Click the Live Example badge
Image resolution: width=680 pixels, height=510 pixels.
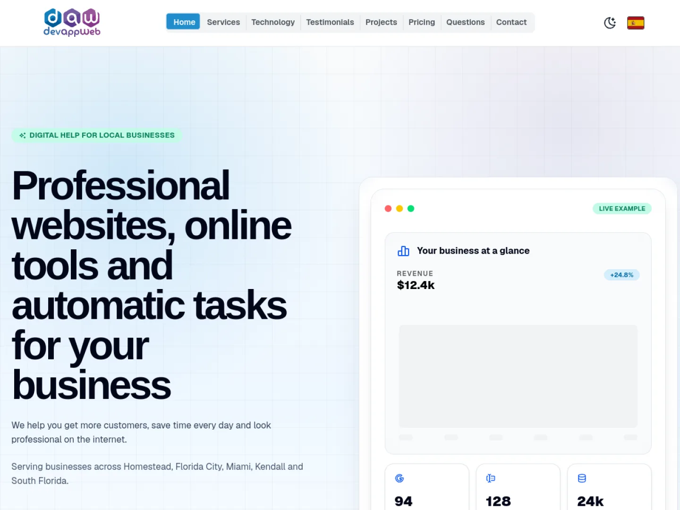(622, 209)
